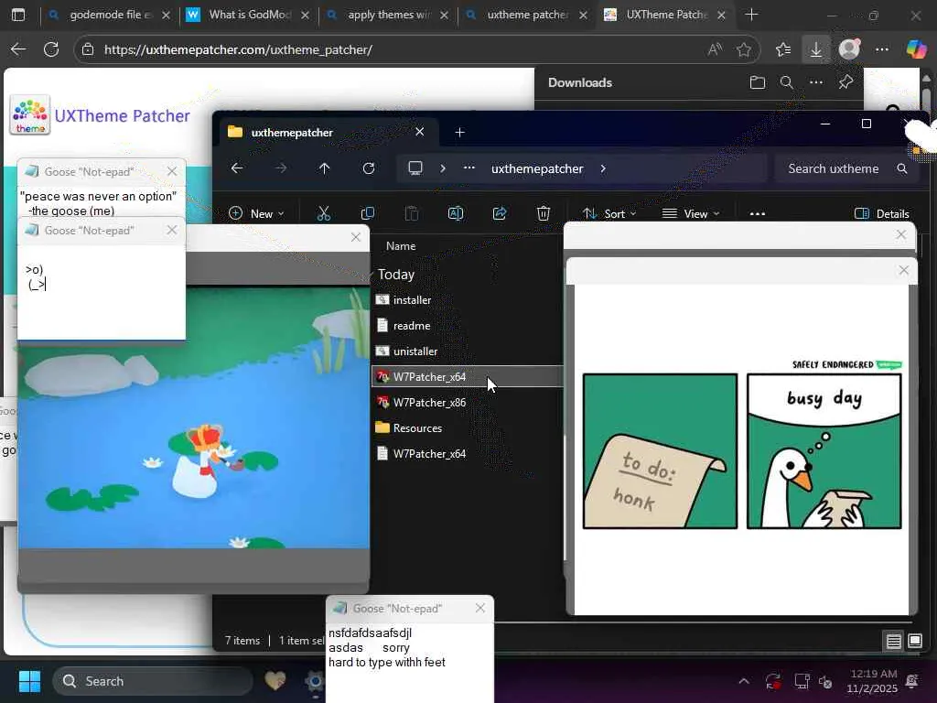Show hidden system tray icons chevron
This screenshot has height=703, width=937.
coord(744,681)
